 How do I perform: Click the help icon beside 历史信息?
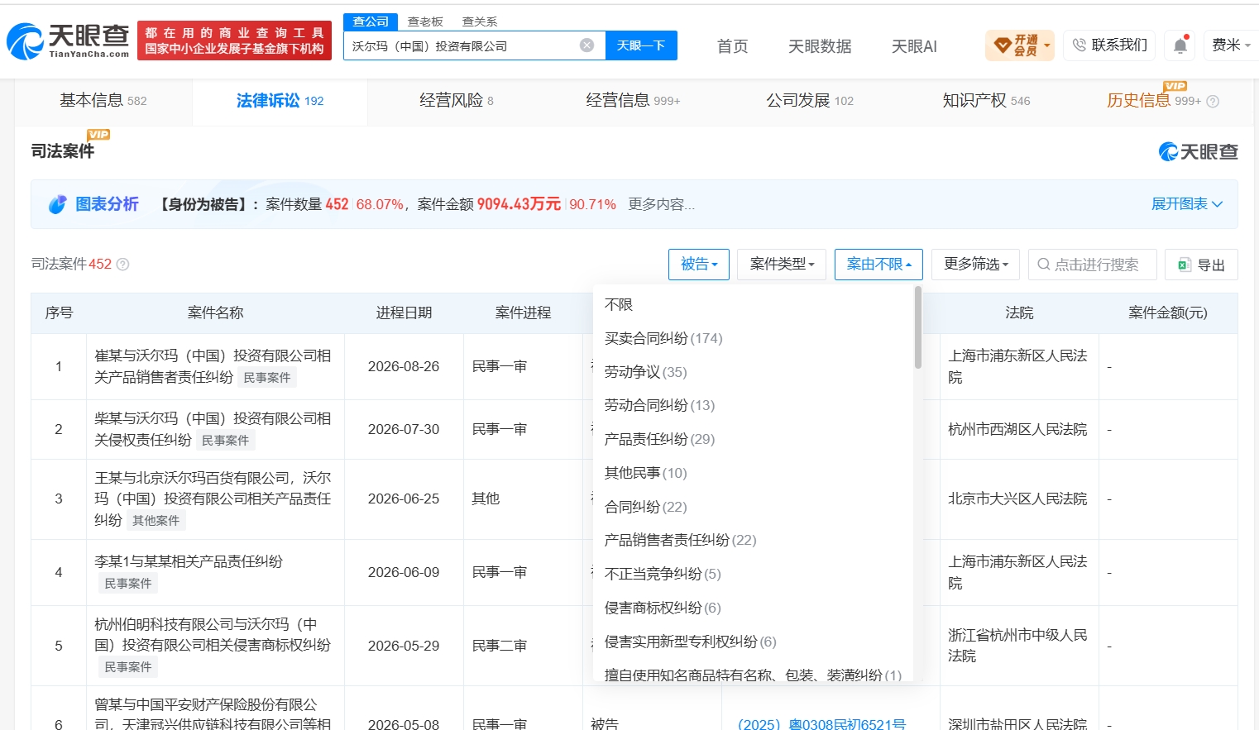[1213, 102]
